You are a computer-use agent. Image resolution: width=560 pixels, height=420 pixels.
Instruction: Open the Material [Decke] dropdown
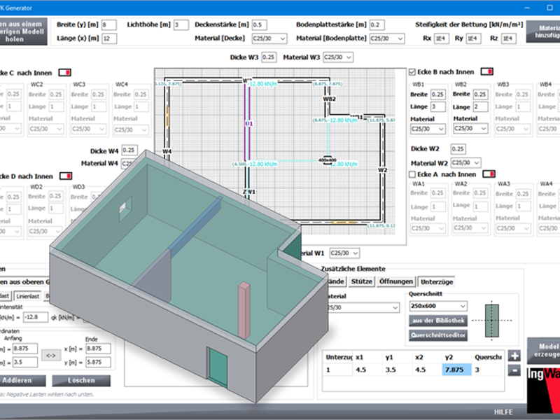click(267, 38)
